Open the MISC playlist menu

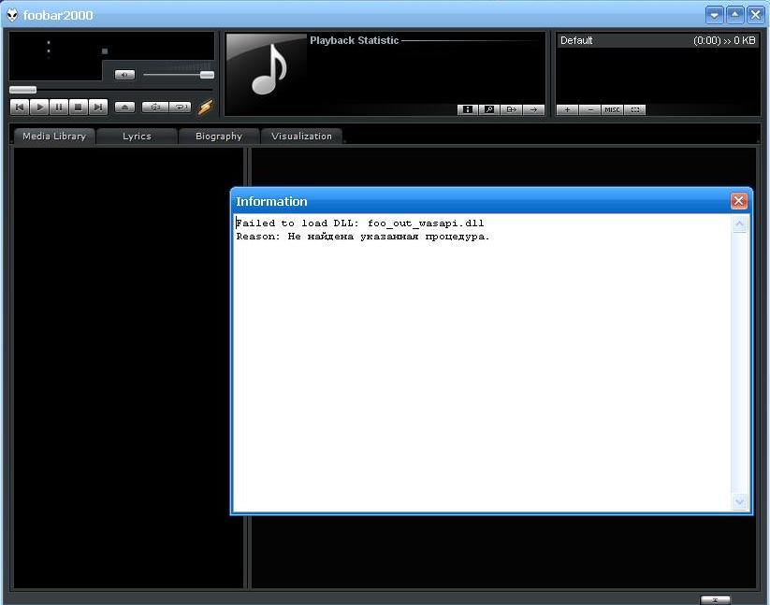point(612,109)
